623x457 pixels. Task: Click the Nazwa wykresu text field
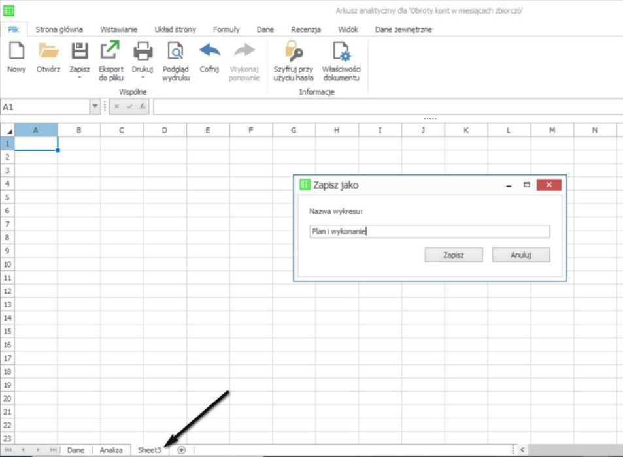click(429, 231)
